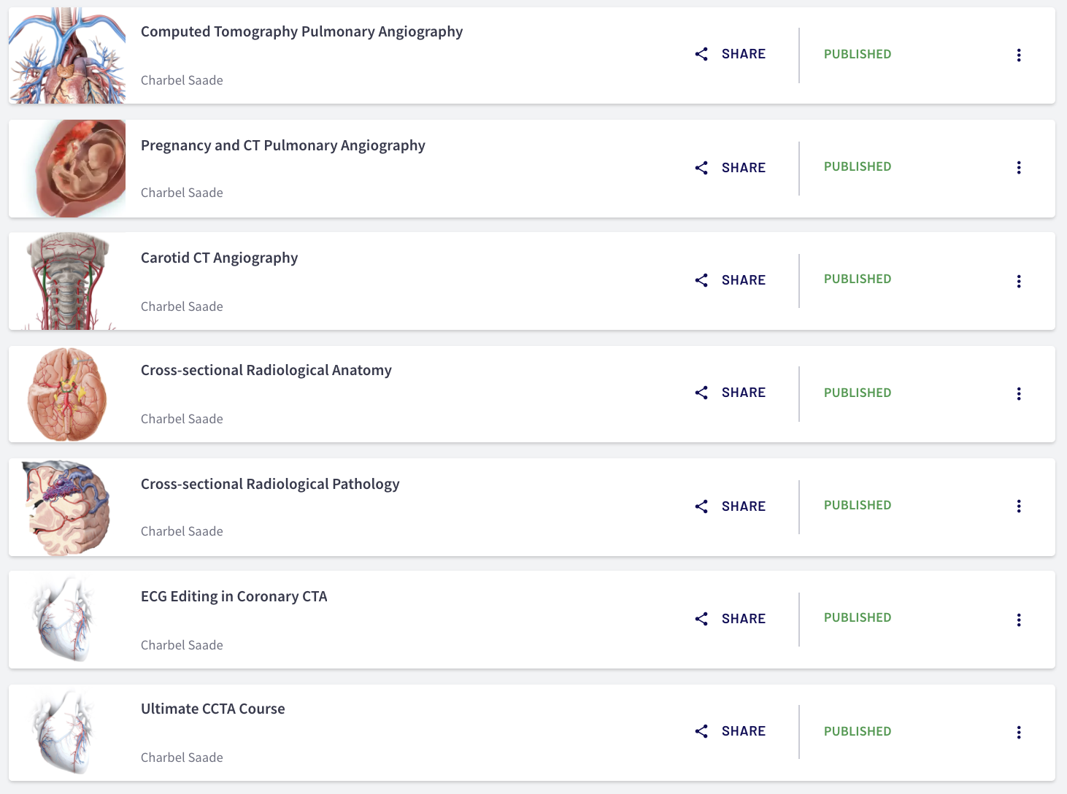Select the heart-lungs thumbnail of first course
The image size is (1067, 794).
[67, 55]
